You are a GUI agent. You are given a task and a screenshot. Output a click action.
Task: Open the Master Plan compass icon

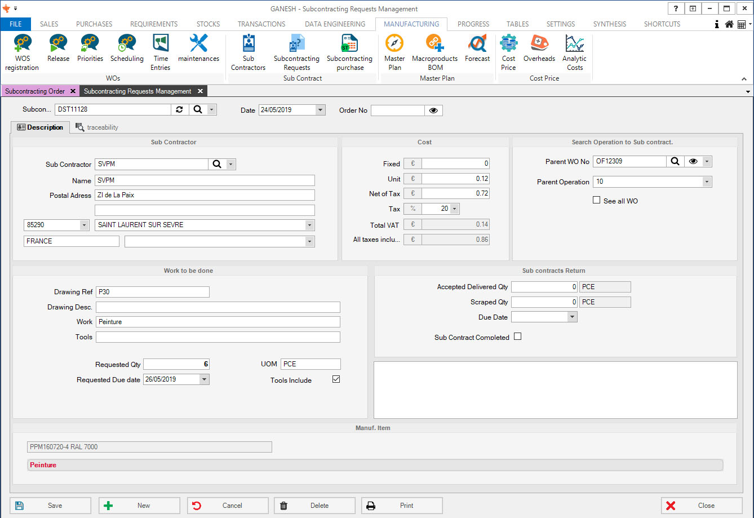[x=394, y=52]
